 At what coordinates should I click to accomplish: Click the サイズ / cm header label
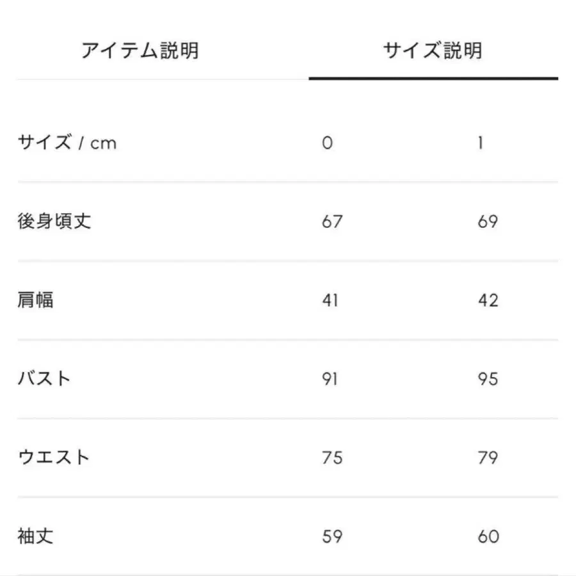66,141
